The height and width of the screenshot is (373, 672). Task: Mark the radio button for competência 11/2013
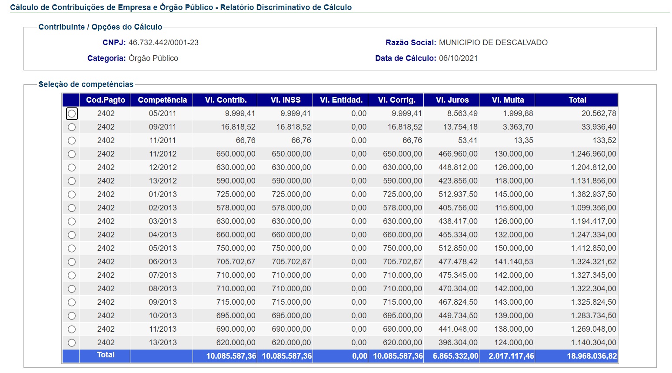coord(72,330)
